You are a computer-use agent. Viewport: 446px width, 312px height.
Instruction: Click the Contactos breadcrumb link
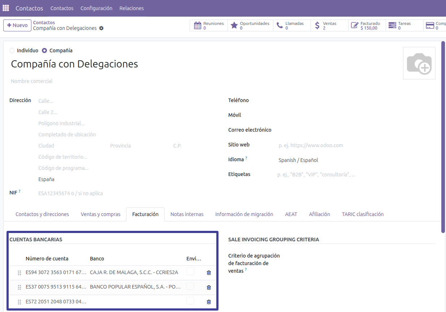44,22
